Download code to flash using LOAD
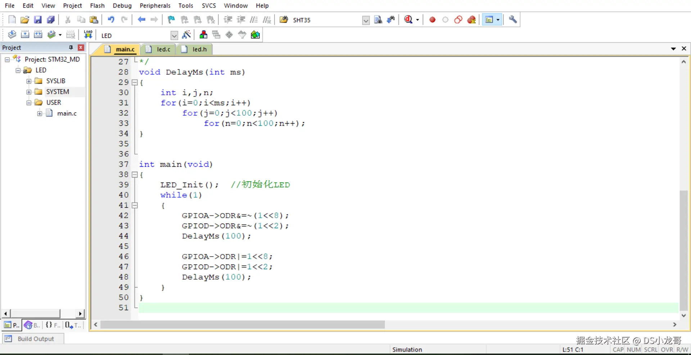This screenshot has height=355, width=691. [x=88, y=34]
